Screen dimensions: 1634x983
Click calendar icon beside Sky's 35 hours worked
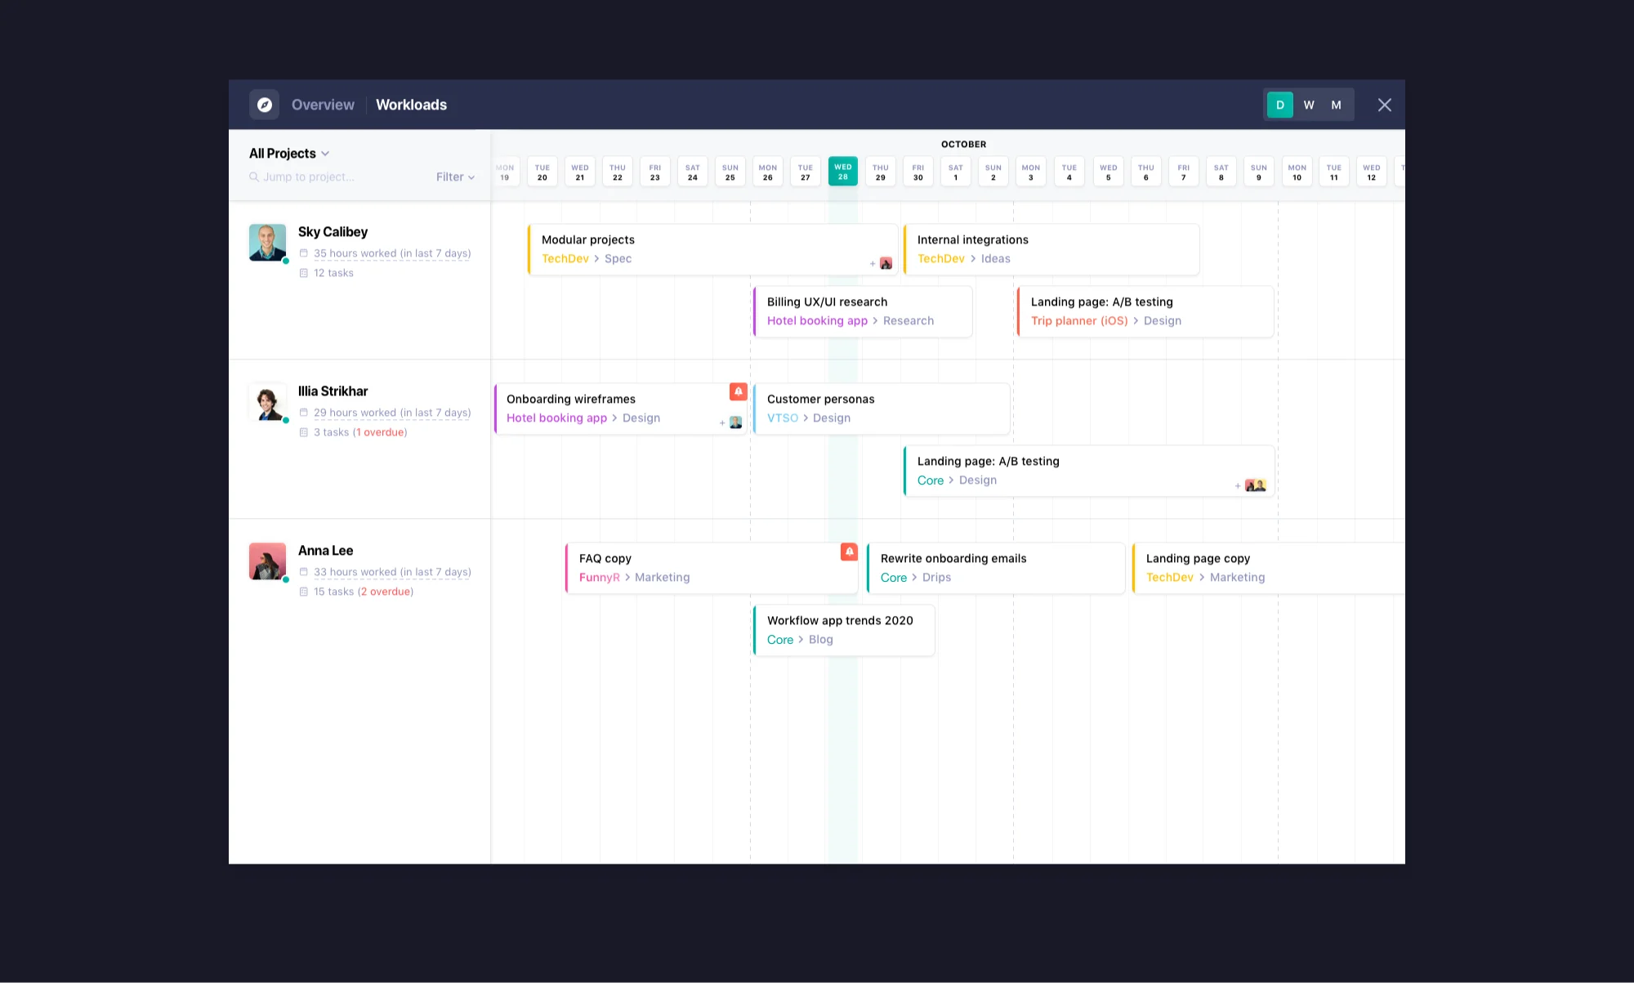304,253
